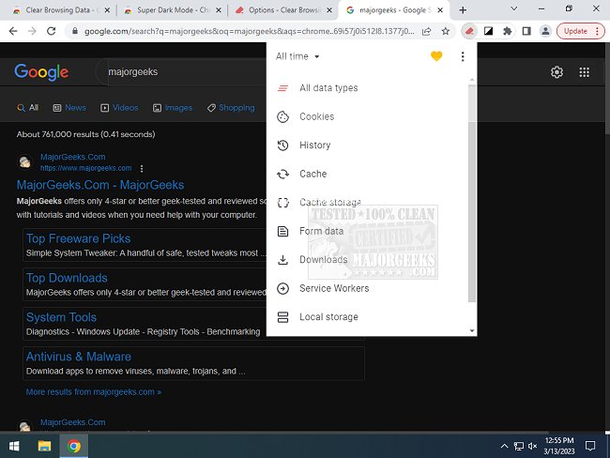The height and width of the screenshot is (458, 610).
Task: Click the History clock icon
Action: pyautogui.click(x=282, y=145)
